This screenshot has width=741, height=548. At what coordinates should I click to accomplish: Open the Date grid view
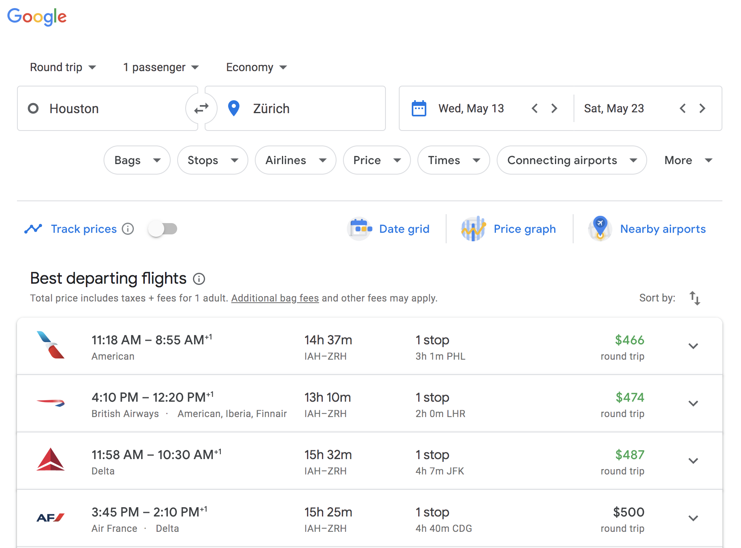pos(389,229)
